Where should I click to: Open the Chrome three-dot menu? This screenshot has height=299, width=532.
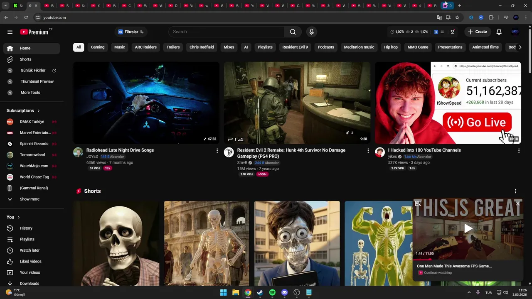tap(526, 17)
